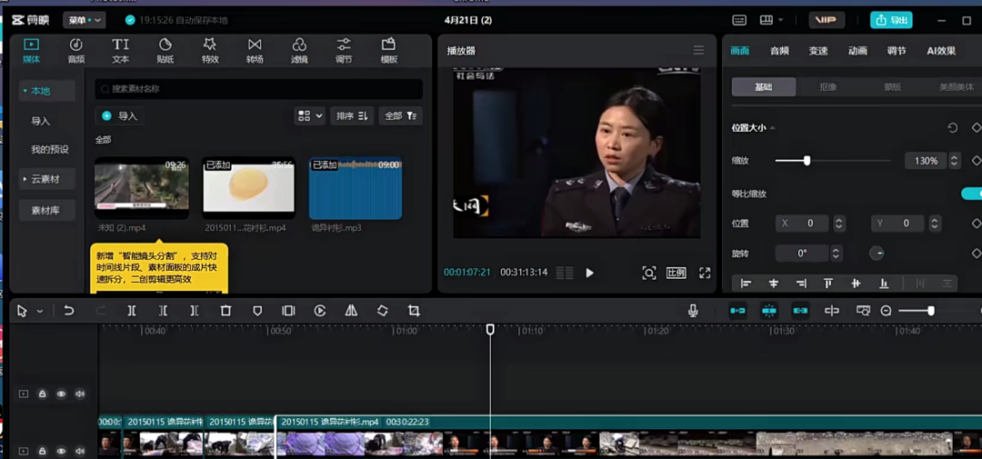Click the 导出 export button

(891, 20)
